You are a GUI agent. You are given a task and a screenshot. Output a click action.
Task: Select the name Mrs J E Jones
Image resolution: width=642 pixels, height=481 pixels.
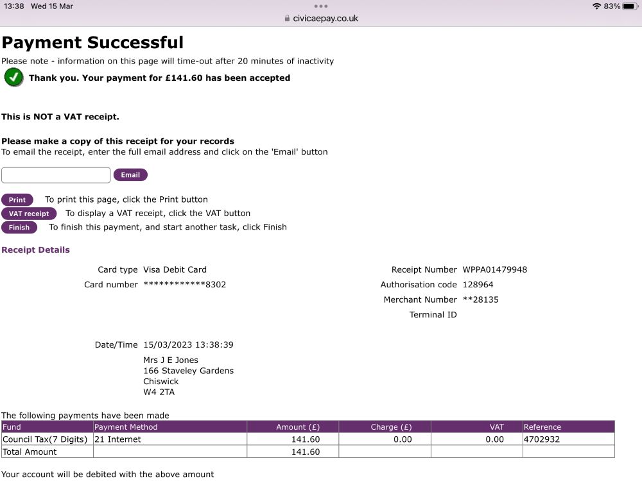click(x=171, y=360)
